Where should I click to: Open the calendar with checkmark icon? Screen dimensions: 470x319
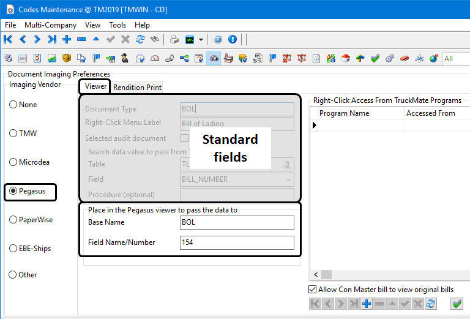point(199,58)
